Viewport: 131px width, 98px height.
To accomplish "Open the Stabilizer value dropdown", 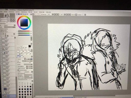I will coord(85,15).
